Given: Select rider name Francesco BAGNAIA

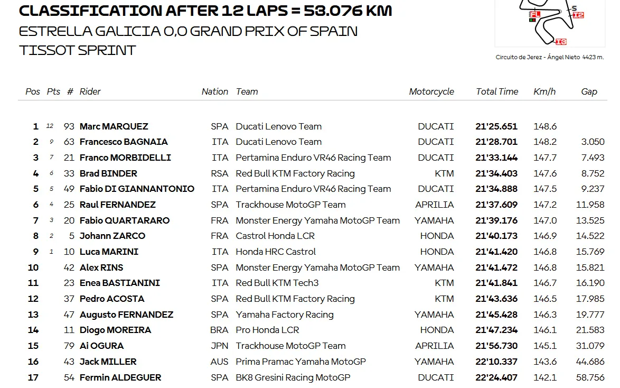Looking at the screenshot, I should [x=124, y=142].
